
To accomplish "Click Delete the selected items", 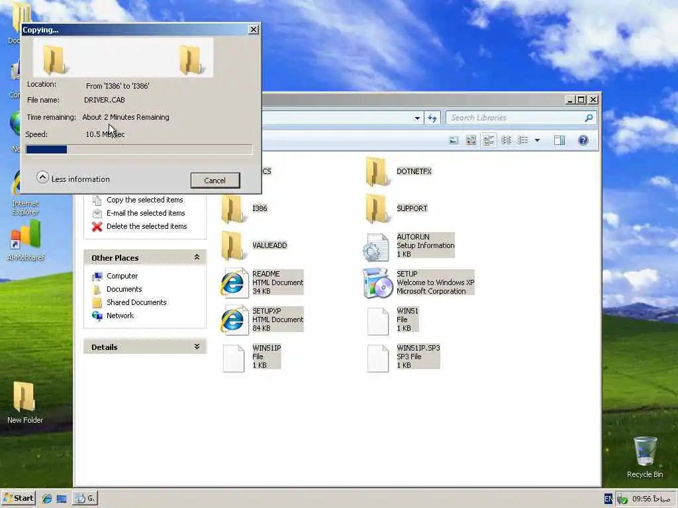I will click(x=146, y=226).
